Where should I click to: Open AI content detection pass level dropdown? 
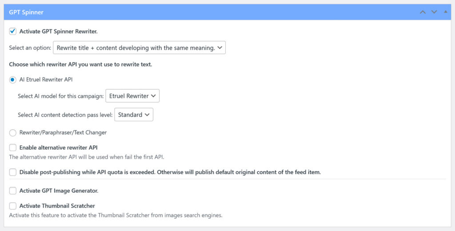coord(134,115)
